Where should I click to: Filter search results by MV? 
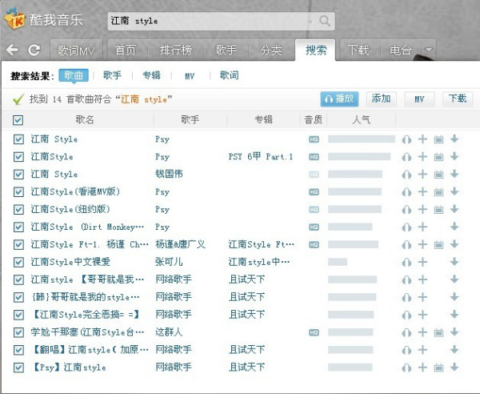[x=190, y=75]
